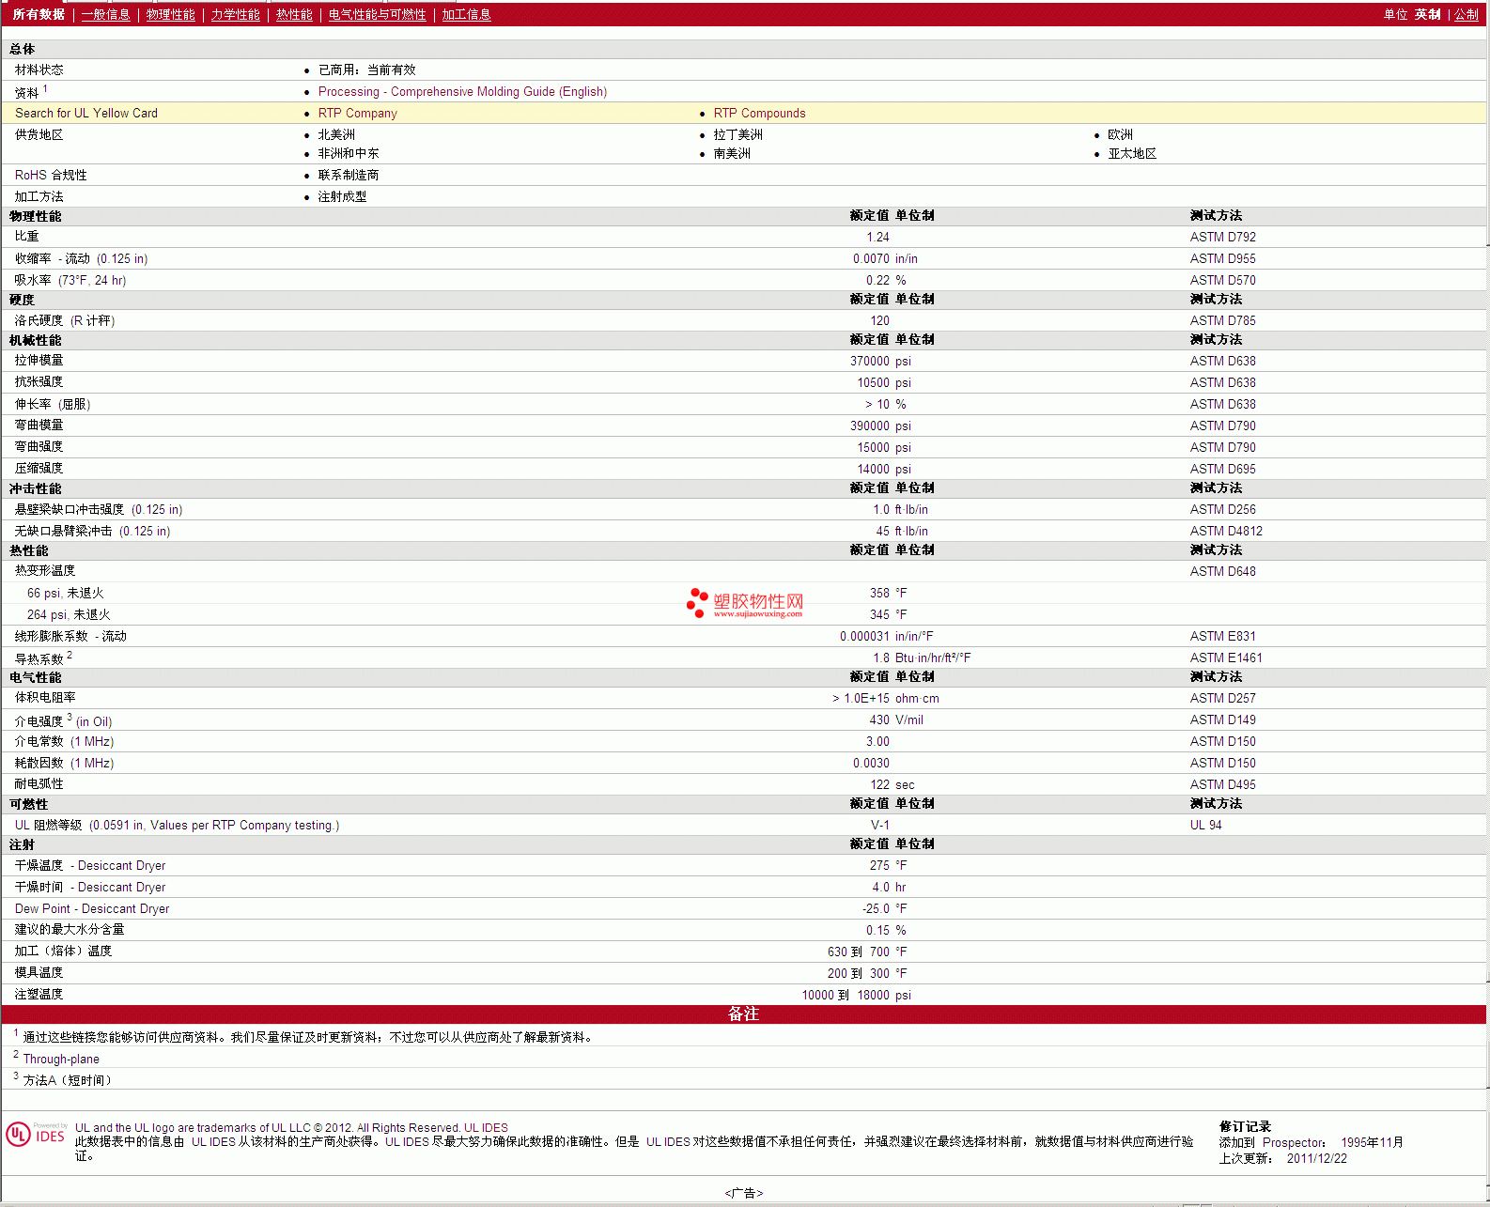Click ASTM D638 in the 伸长率 row
Screen dimensions: 1490x1207
pos(1223,405)
